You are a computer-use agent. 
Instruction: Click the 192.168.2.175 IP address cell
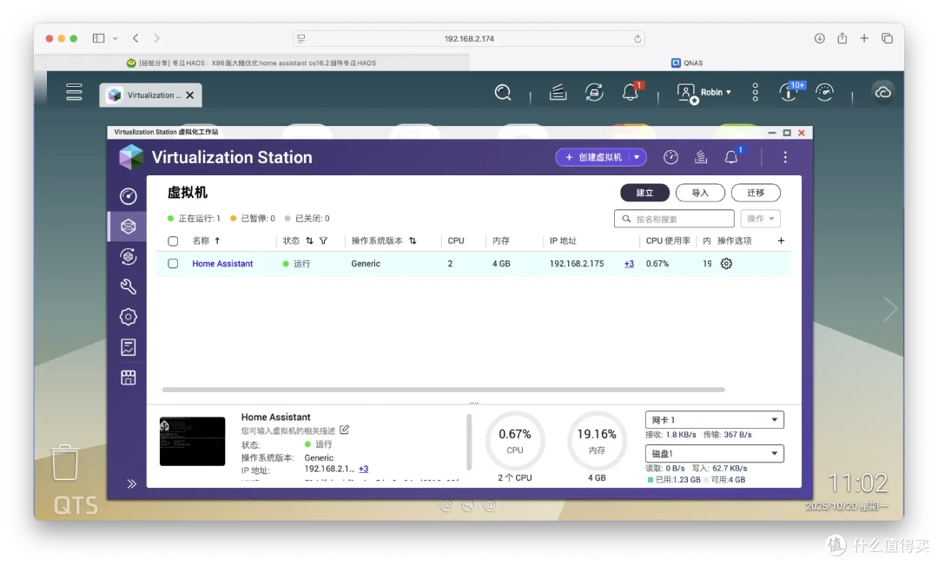point(577,264)
